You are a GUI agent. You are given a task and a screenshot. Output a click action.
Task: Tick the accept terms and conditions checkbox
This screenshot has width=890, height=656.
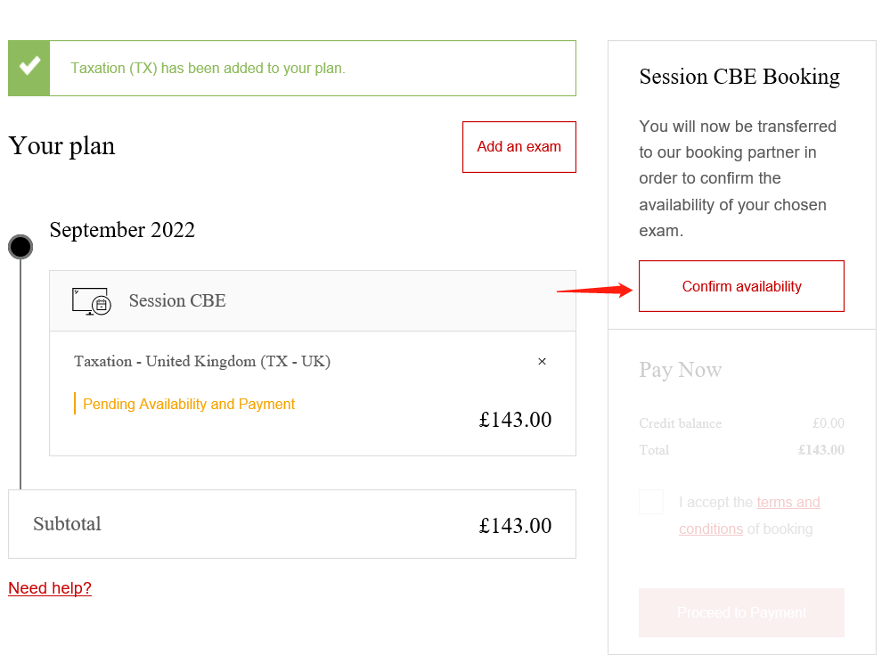pyautogui.click(x=651, y=503)
